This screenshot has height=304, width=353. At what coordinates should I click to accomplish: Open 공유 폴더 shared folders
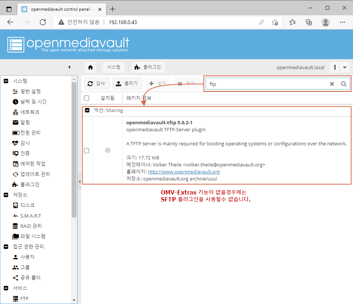pyautogui.click(x=27, y=278)
